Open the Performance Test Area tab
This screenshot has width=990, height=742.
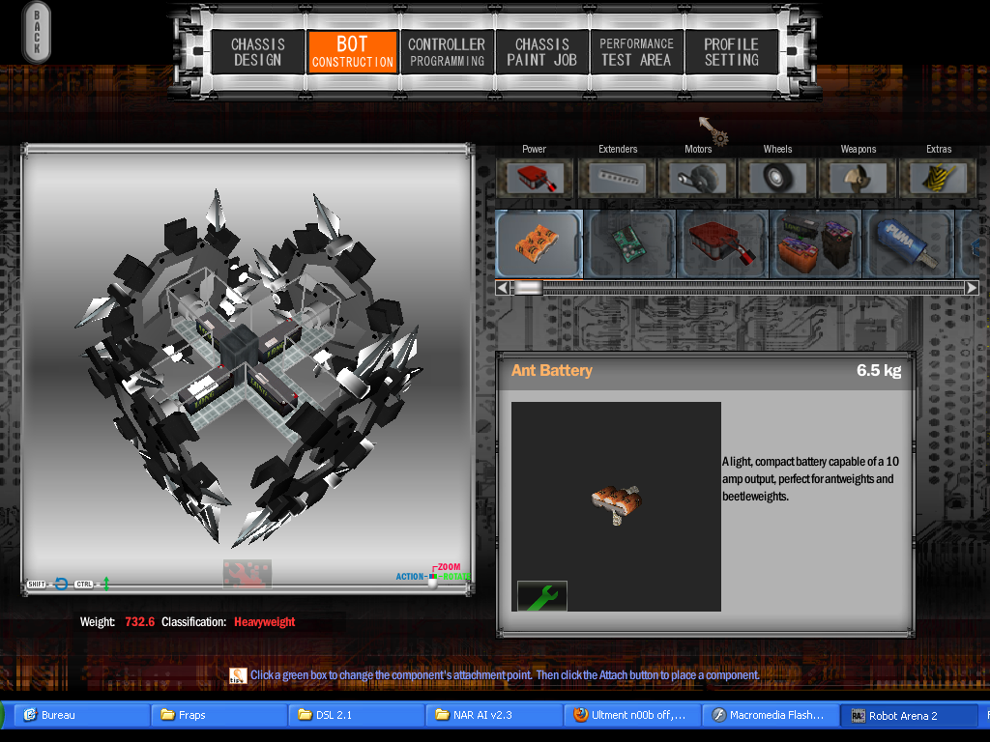tap(636, 52)
